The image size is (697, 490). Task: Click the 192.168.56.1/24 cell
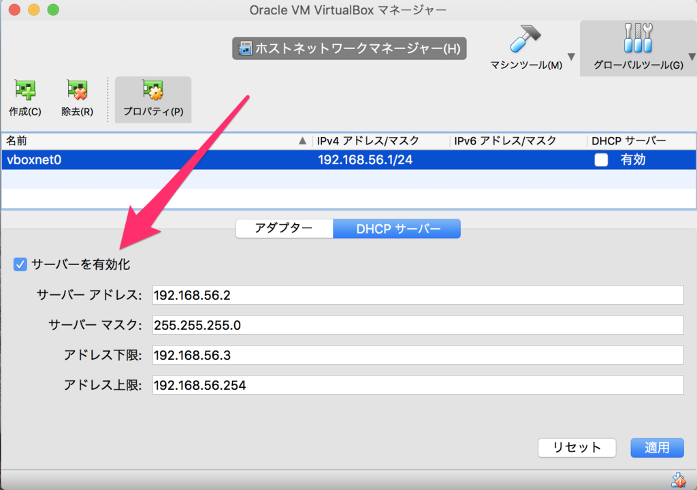[x=366, y=159]
